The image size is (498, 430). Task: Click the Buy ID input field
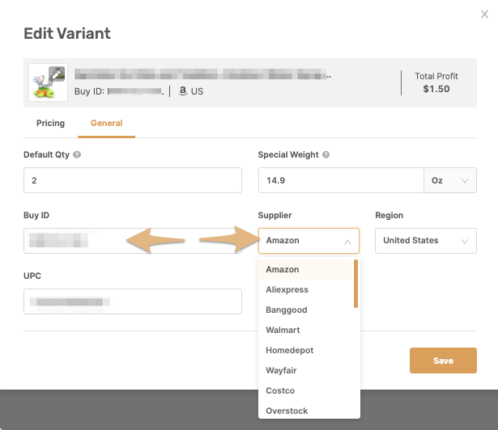(x=133, y=241)
